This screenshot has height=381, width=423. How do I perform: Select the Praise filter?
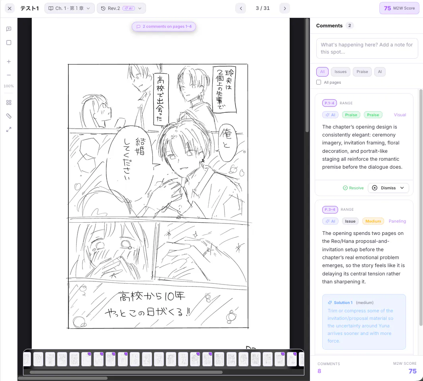[x=362, y=72]
